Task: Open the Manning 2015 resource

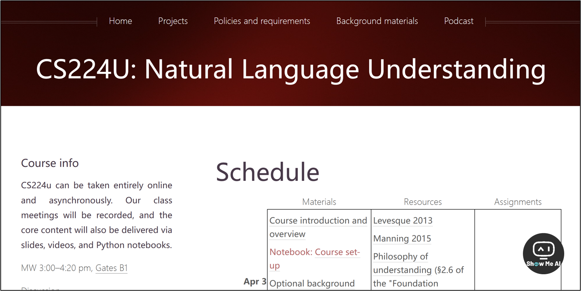Action: (x=402, y=238)
